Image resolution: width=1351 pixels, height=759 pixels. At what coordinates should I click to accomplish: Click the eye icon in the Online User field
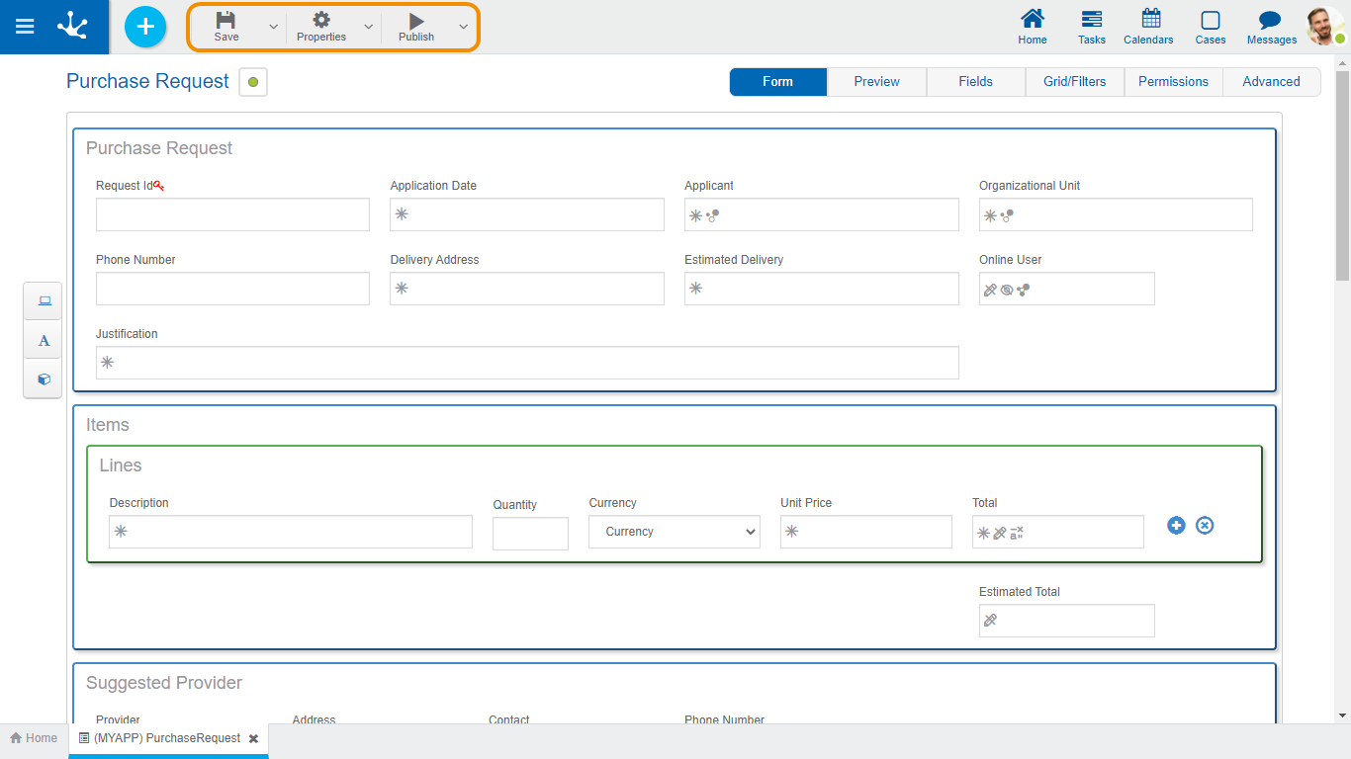point(1007,290)
